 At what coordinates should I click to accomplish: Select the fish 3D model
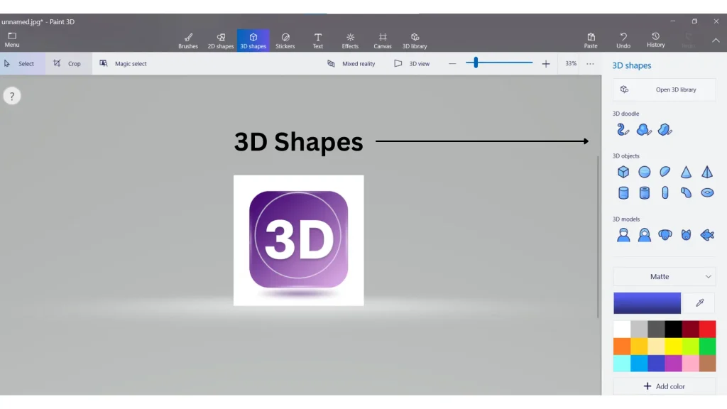coord(707,234)
